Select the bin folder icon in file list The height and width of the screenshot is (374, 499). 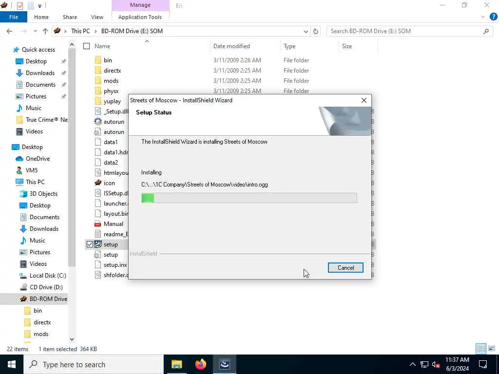98,60
